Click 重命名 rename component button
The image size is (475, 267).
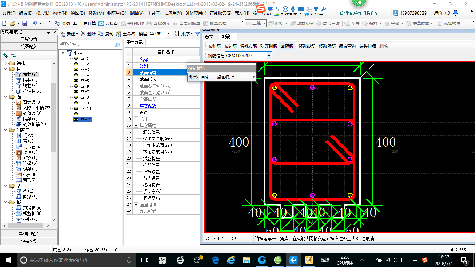[x=126, y=34]
